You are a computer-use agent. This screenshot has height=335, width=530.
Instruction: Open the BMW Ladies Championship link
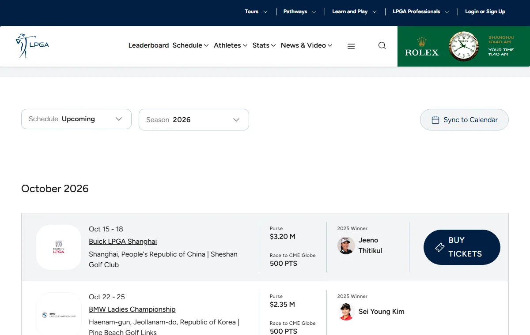132,309
